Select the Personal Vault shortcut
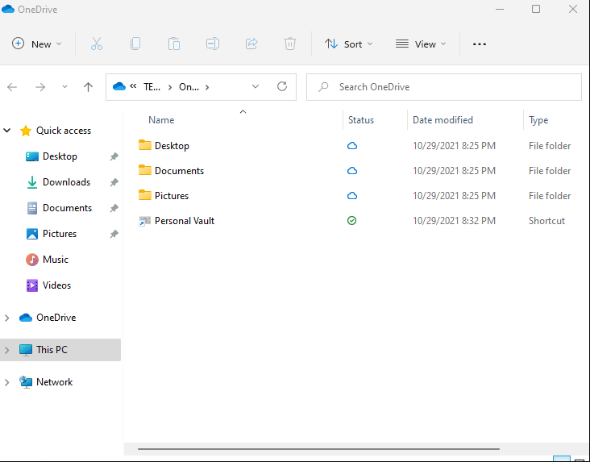Screen dimensions: 590x462 pos(184,221)
